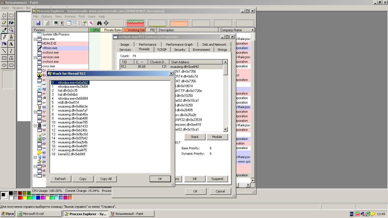Select the Airbrush spray can tool

pos(4,44)
